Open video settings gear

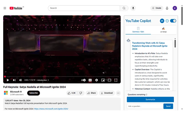pos(97,80)
